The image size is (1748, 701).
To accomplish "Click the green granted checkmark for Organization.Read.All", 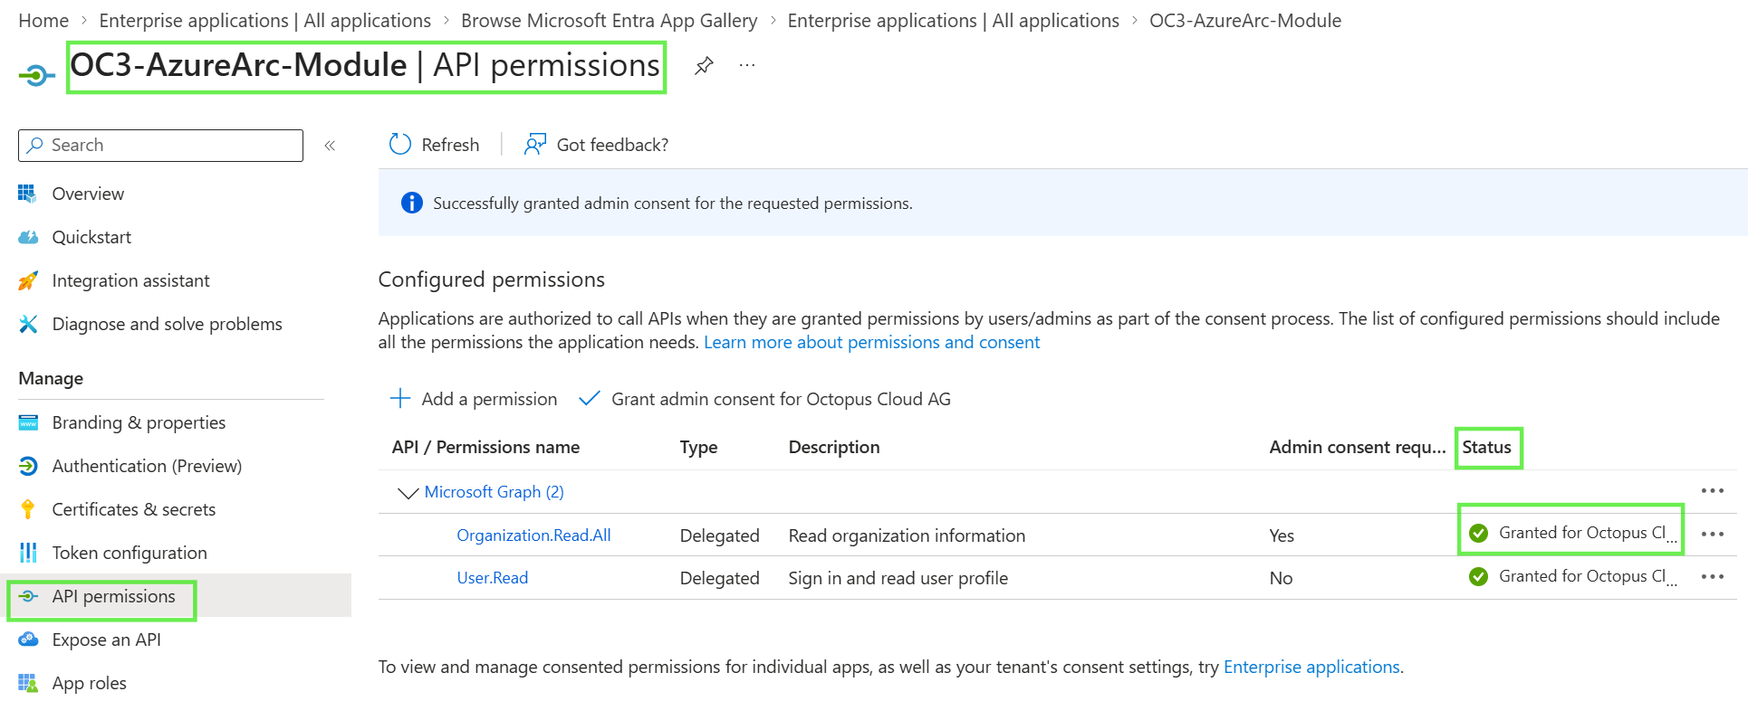I will 1479,534.
